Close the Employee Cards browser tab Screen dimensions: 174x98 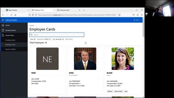click(x=54, y=10)
